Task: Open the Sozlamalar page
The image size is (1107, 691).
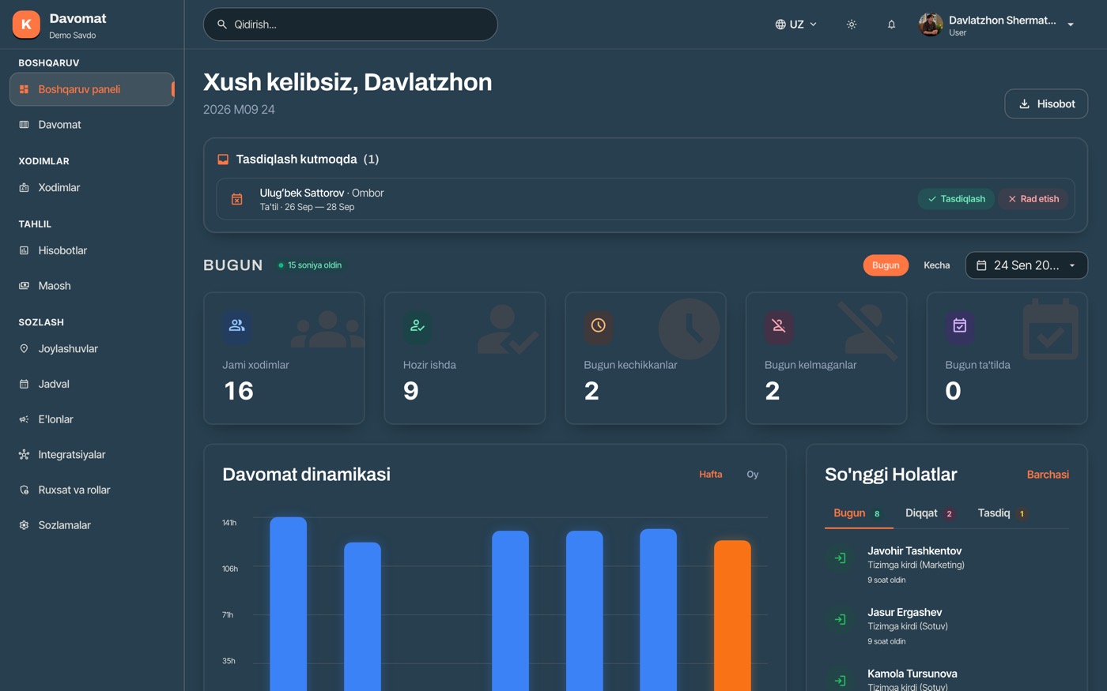Action: (x=92, y=525)
